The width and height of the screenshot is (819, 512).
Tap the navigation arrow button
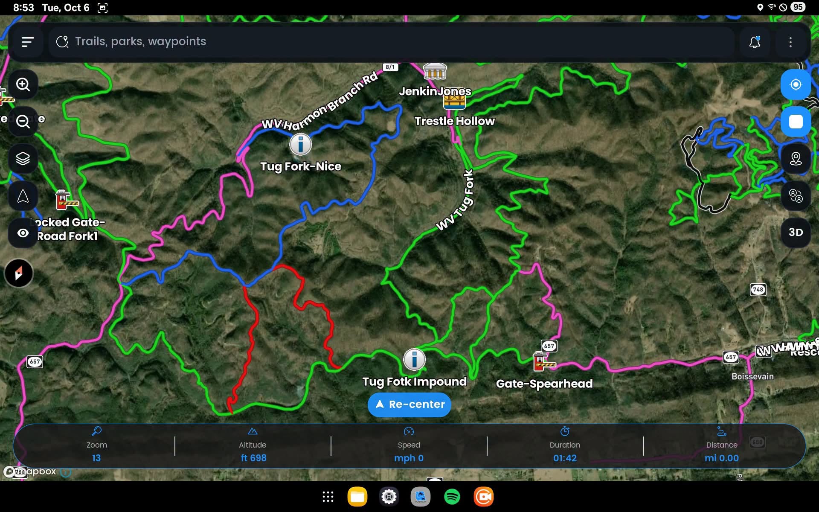(23, 196)
